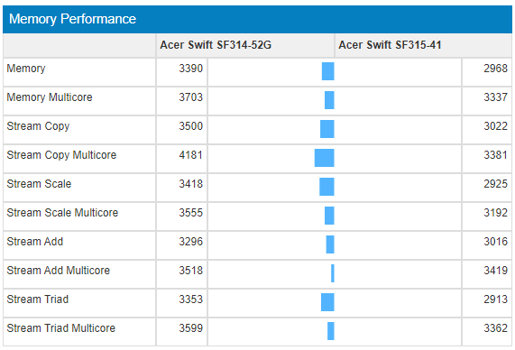The height and width of the screenshot is (350, 515).
Task: Click the Stream Add Multicore row label
Action: [59, 271]
